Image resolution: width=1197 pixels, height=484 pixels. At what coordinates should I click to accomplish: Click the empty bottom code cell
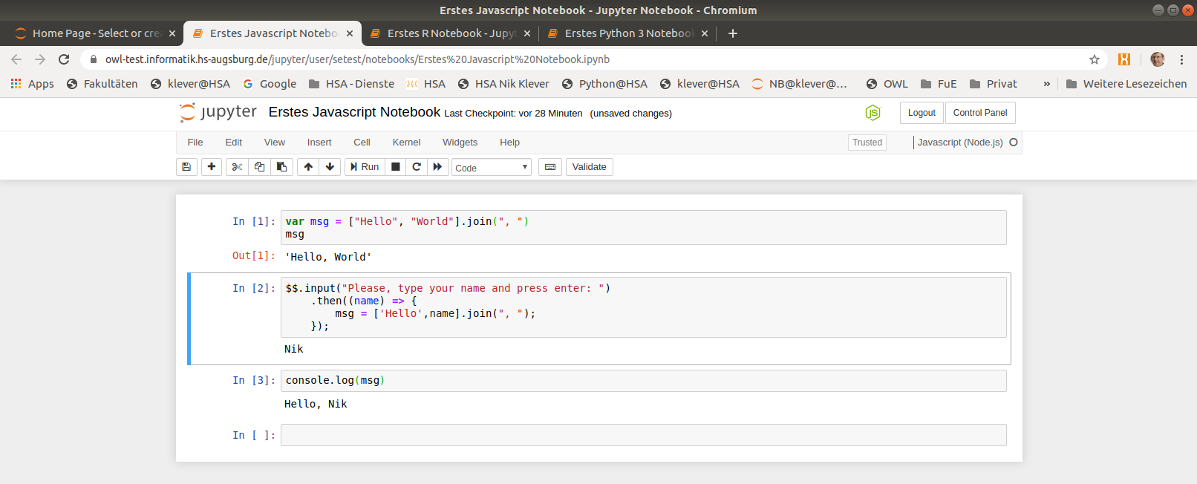[643, 435]
